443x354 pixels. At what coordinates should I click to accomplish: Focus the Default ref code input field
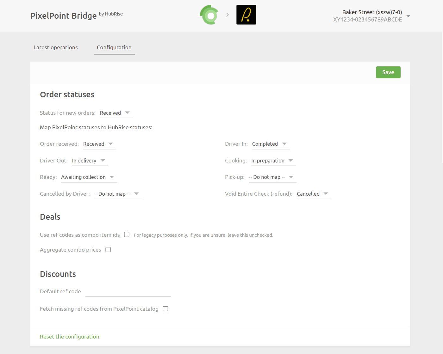click(128, 291)
